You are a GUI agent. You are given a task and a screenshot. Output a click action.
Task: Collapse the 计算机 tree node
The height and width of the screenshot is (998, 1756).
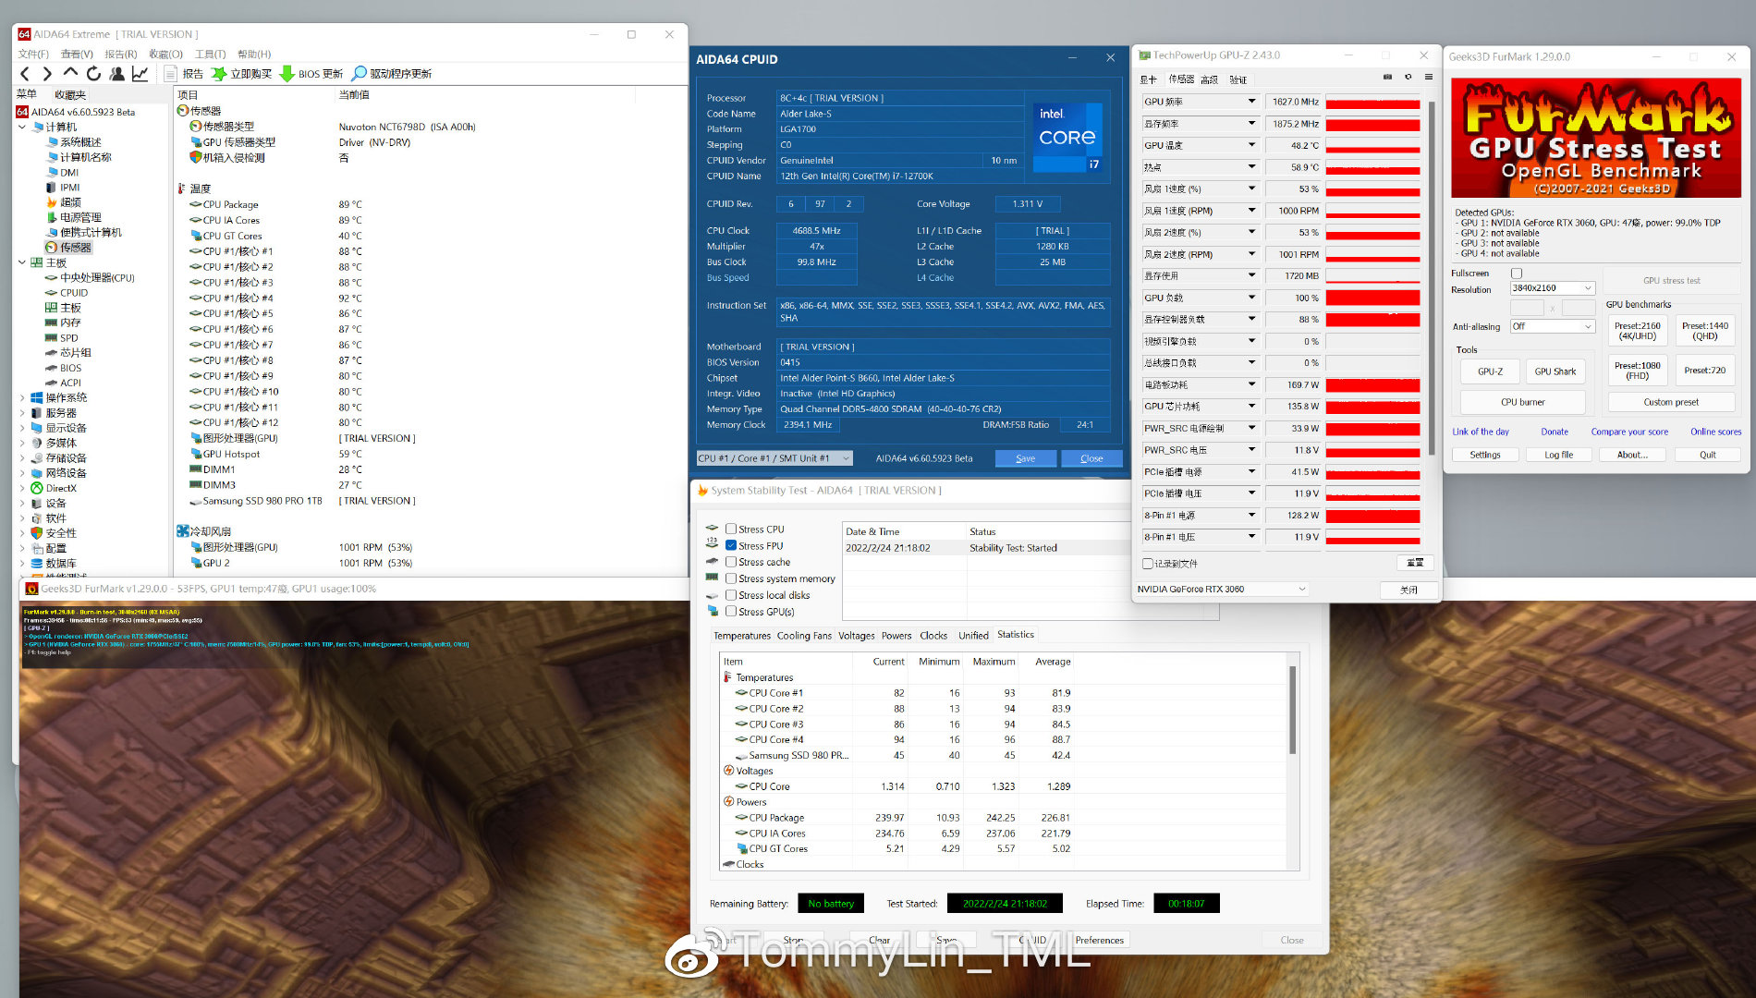click(x=22, y=127)
